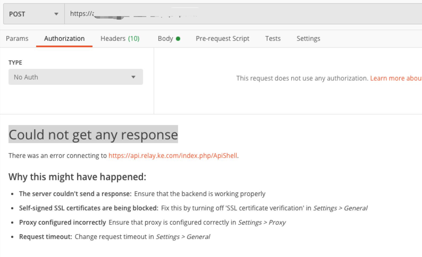Screen dimensions: 422x257
Task: Open the Pre-request Script tab
Action: pos(222,39)
